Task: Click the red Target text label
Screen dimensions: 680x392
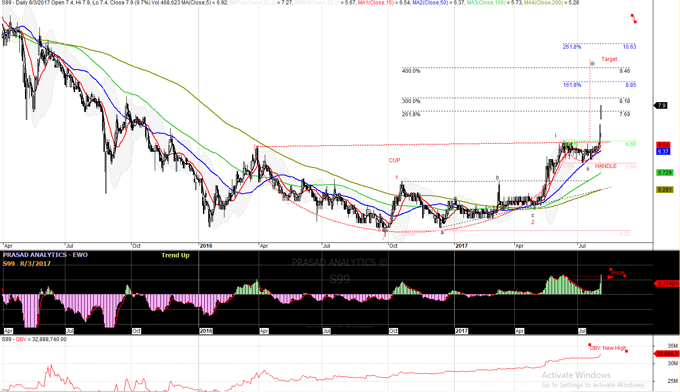Action: coord(609,59)
